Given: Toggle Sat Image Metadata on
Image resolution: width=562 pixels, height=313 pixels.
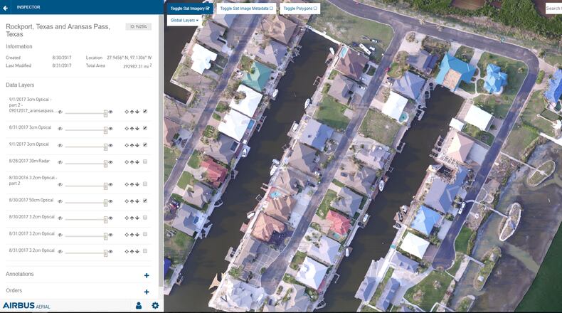Looking at the screenshot, I should (246, 9).
